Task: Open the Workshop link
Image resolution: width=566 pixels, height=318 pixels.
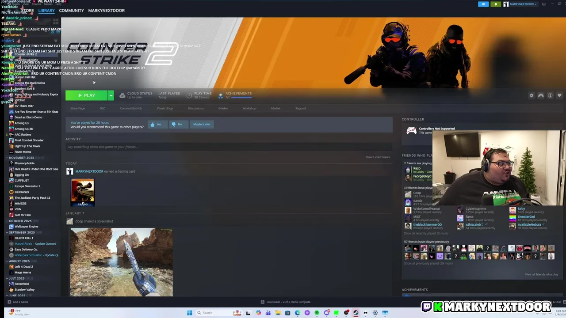Action: click(x=249, y=108)
